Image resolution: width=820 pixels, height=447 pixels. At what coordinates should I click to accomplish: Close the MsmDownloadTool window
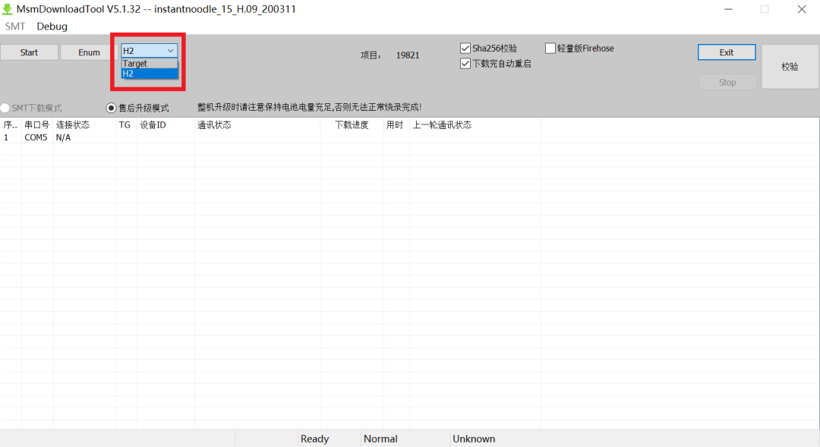[802, 9]
